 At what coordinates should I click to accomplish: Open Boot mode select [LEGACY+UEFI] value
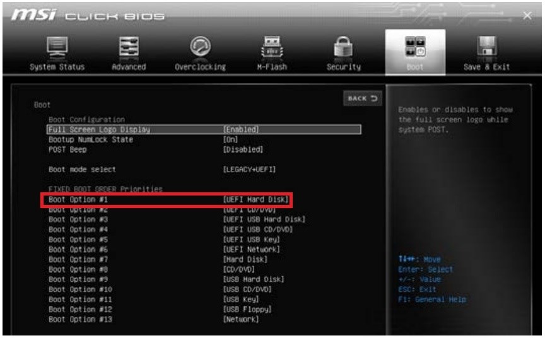(x=249, y=170)
